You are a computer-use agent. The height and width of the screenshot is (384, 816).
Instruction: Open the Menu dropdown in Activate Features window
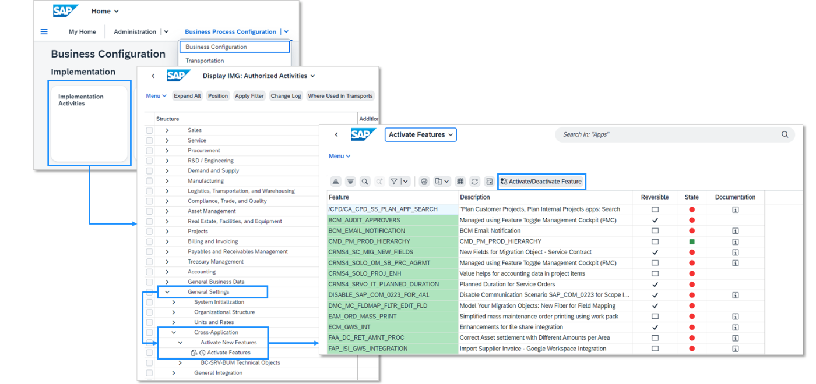click(340, 156)
